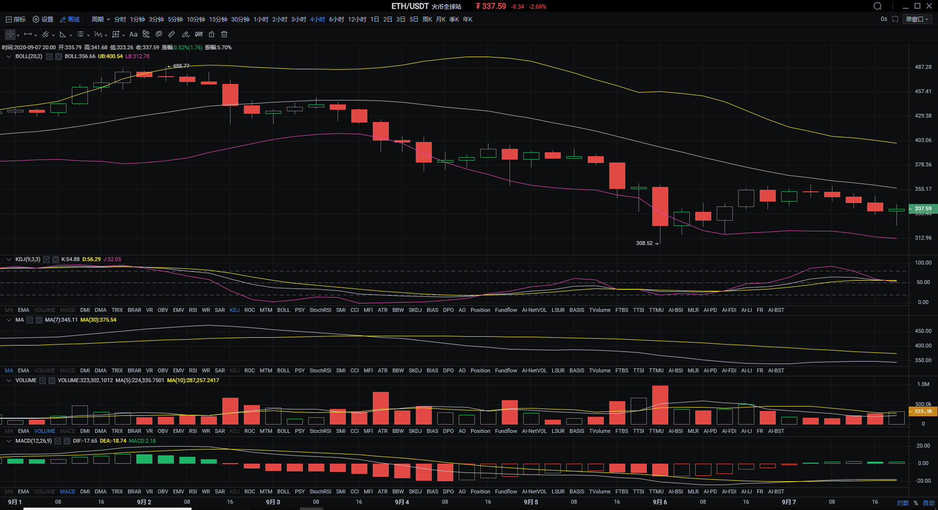The image size is (938, 510).
Task: Select the 30分钟 timeframe
Action: tap(240, 20)
